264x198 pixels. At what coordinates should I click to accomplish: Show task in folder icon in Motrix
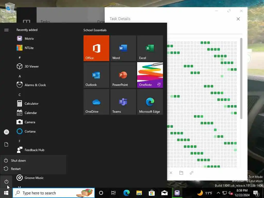[x=181, y=173]
